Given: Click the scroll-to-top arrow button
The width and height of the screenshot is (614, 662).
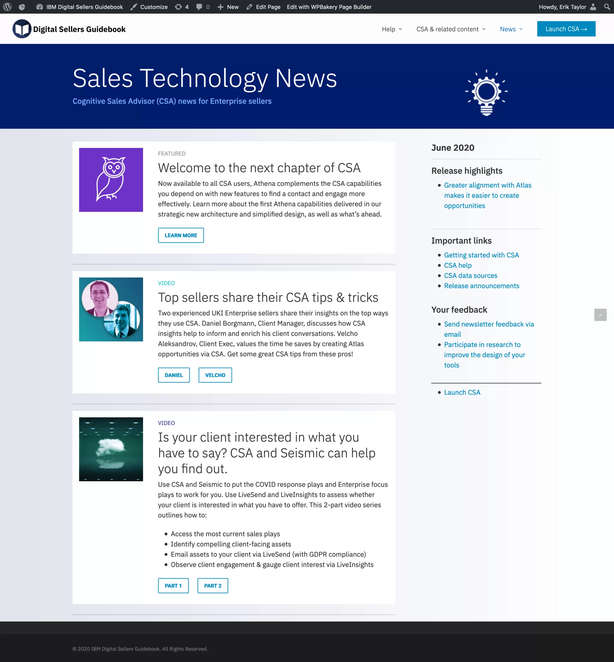Looking at the screenshot, I should pos(600,314).
